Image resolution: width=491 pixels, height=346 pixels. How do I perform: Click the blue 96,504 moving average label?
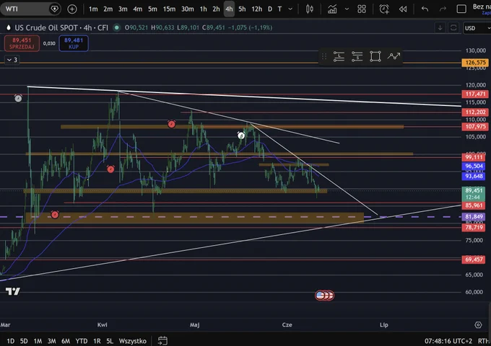(474, 166)
